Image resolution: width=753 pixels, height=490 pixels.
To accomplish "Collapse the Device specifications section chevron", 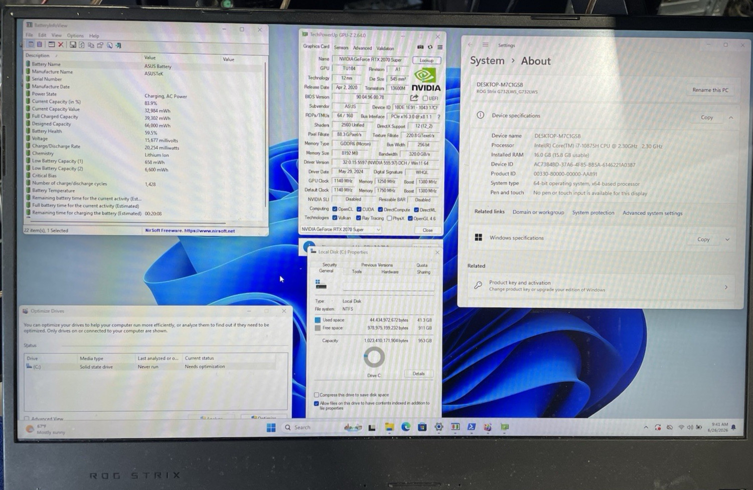I will (731, 117).
